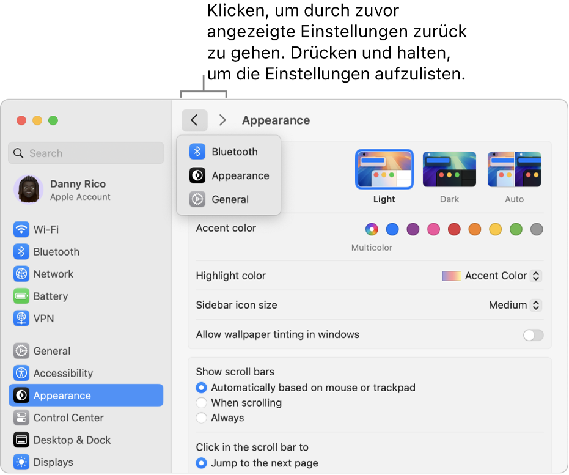The width and height of the screenshot is (569, 475).
Task: Click the Accessibility sidebar icon
Action: 21,373
